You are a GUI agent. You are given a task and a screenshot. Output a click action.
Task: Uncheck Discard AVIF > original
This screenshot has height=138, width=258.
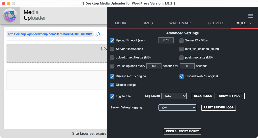[112, 76]
